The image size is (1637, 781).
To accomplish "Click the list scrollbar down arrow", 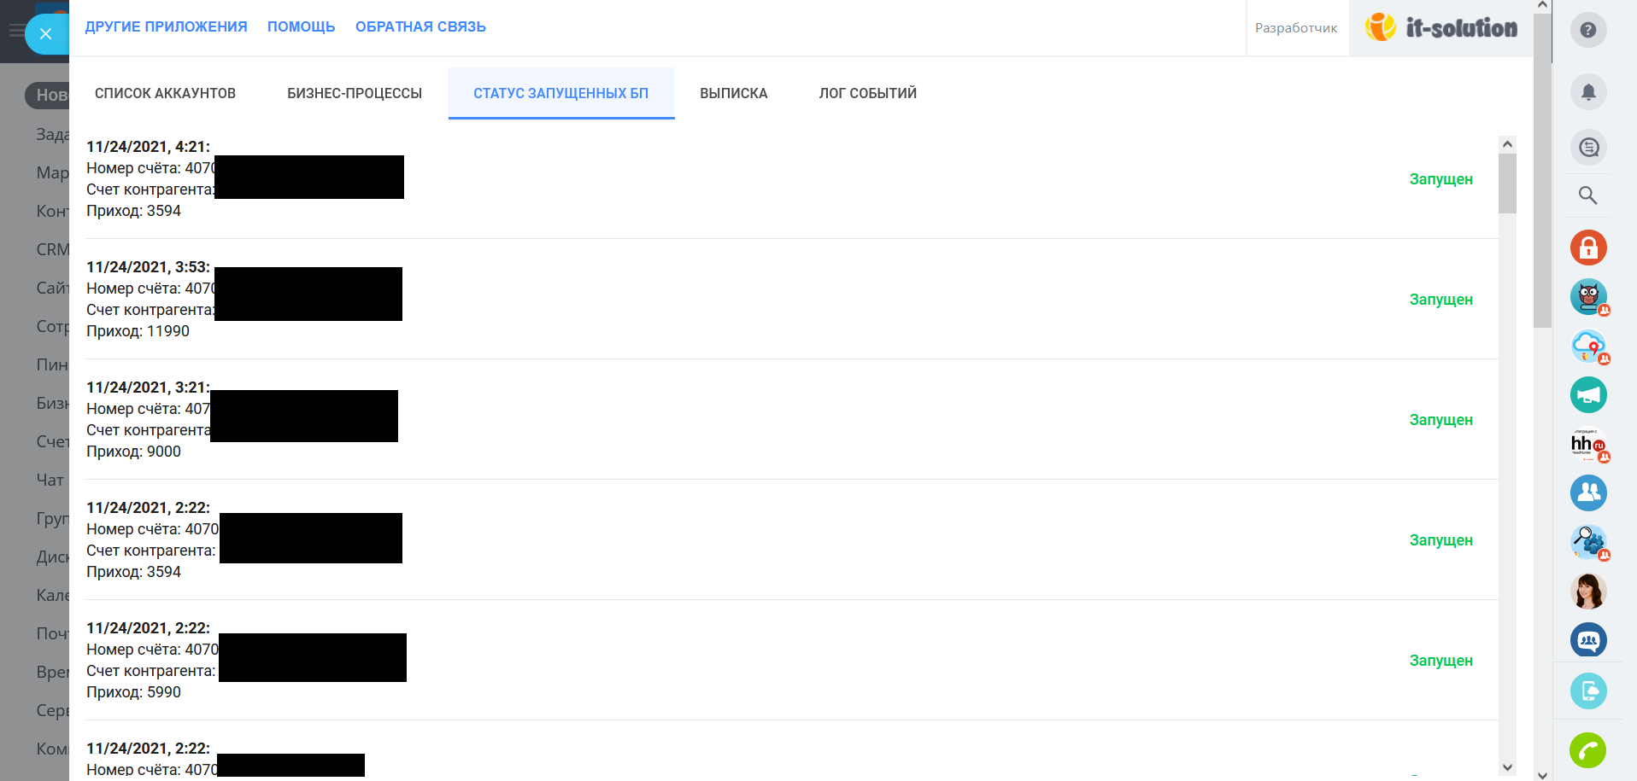I will (x=1507, y=768).
